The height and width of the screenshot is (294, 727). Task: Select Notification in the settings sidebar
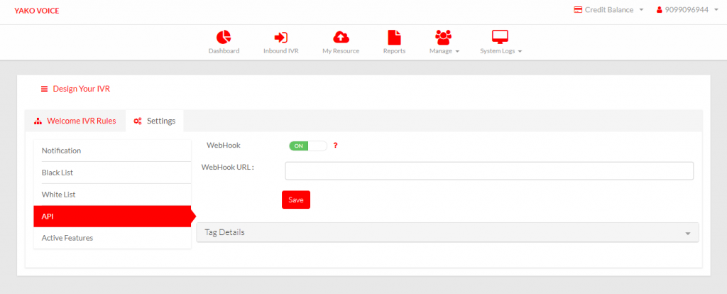[x=112, y=151]
